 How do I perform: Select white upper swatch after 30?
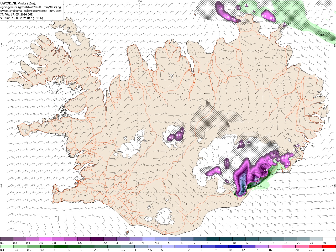click(329, 239)
